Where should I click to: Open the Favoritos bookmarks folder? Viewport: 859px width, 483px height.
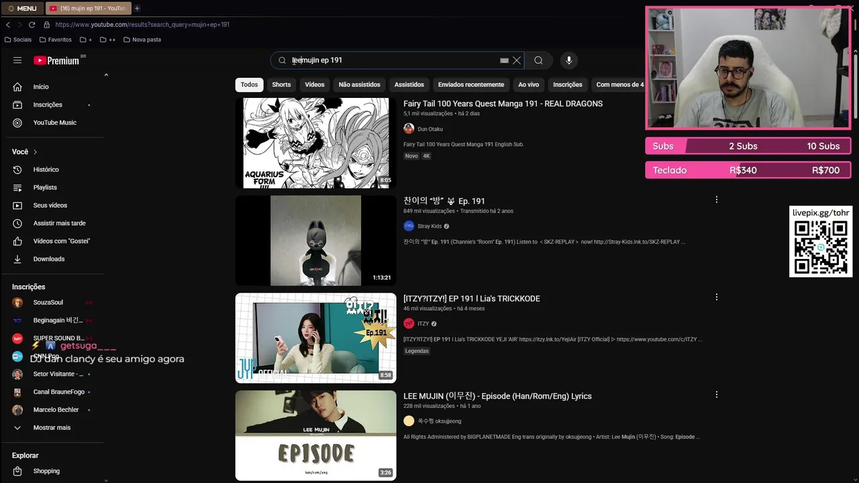[x=55, y=40]
